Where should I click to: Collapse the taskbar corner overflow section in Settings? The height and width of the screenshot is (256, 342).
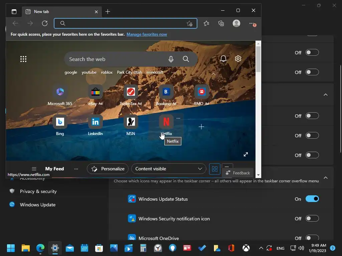(x=325, y=178)
